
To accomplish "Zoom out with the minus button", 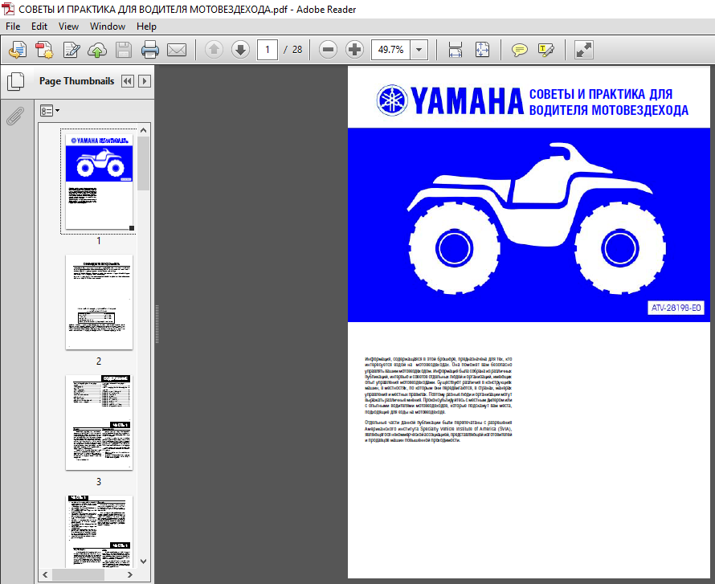I will pos(328,49).
